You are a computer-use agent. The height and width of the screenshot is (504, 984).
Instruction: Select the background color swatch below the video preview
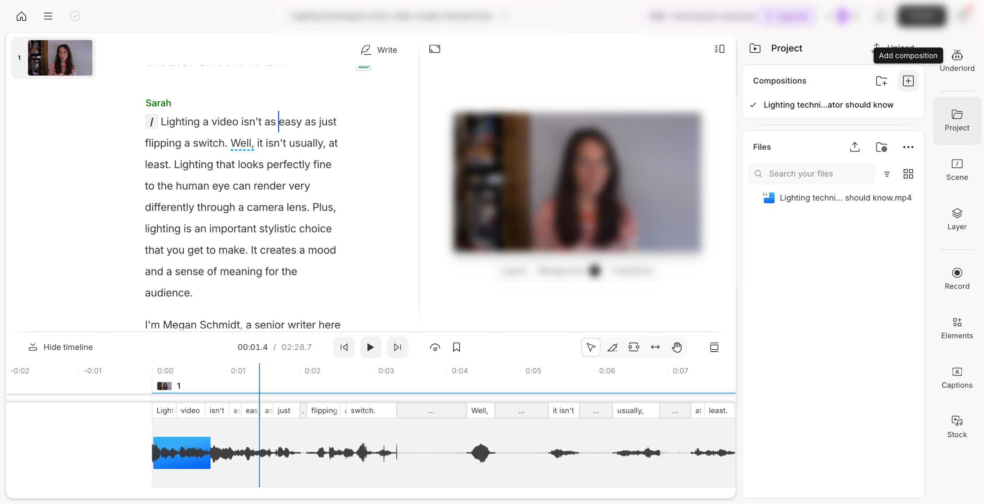click(x=595, y=270)
